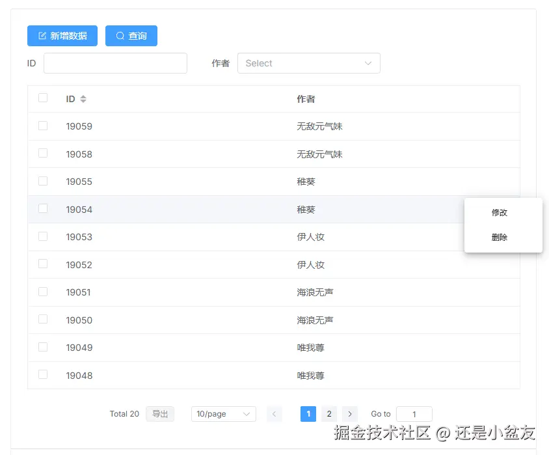Click author 无敌元气妹 in row 19058

pos(319,154)
